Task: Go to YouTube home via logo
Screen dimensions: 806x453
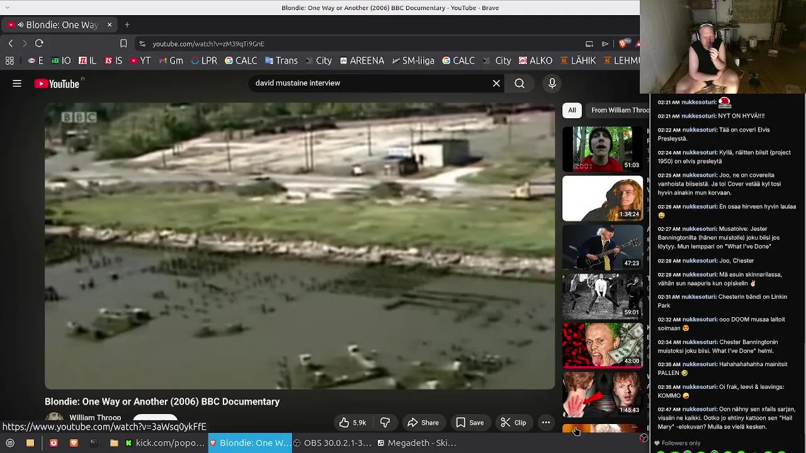Action: pyautogui.click(x=57, y=84)
